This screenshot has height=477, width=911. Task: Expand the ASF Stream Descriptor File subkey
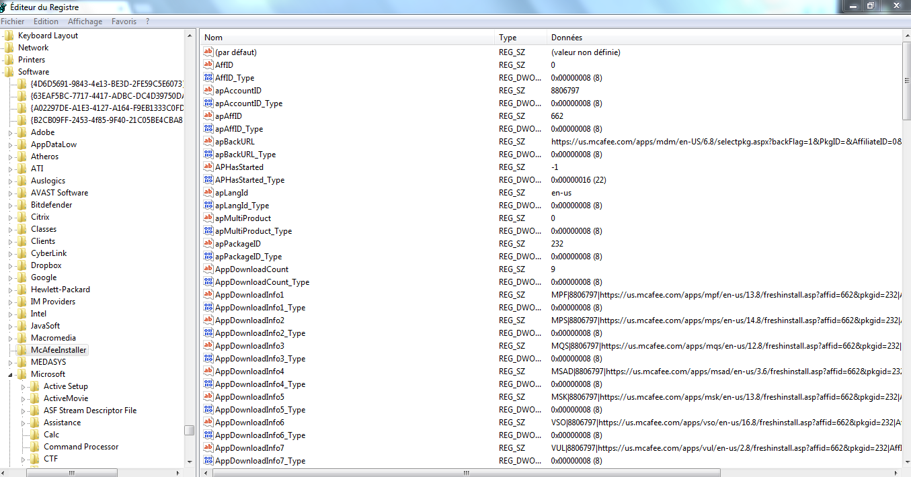[24, 410]
